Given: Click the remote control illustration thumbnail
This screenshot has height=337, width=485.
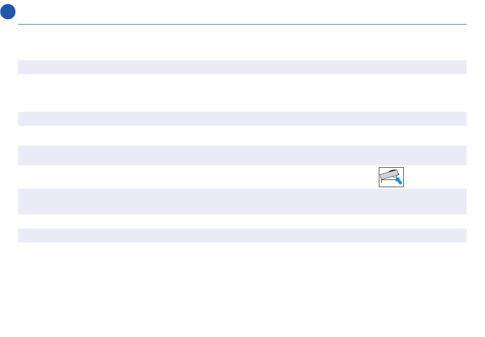Looking at the screenshot, I should 391,177.
